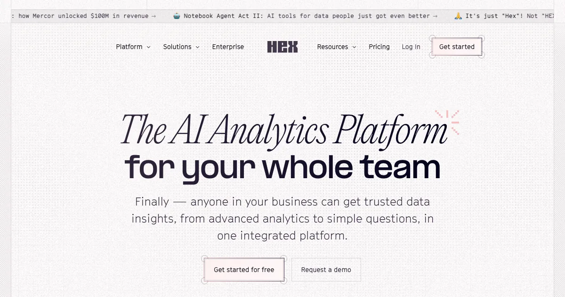Expand the Platform dropdown chevron
The image size is (565, 297).
coord(148,47)
